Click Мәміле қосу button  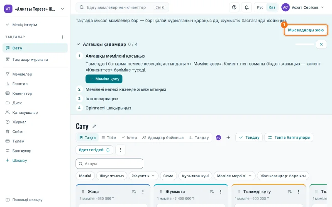pos(104,79)
